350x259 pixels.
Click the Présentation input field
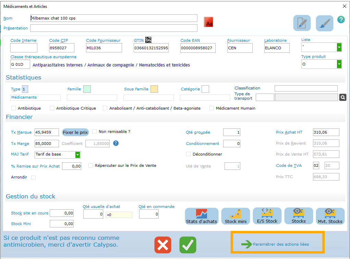(113, 28)
